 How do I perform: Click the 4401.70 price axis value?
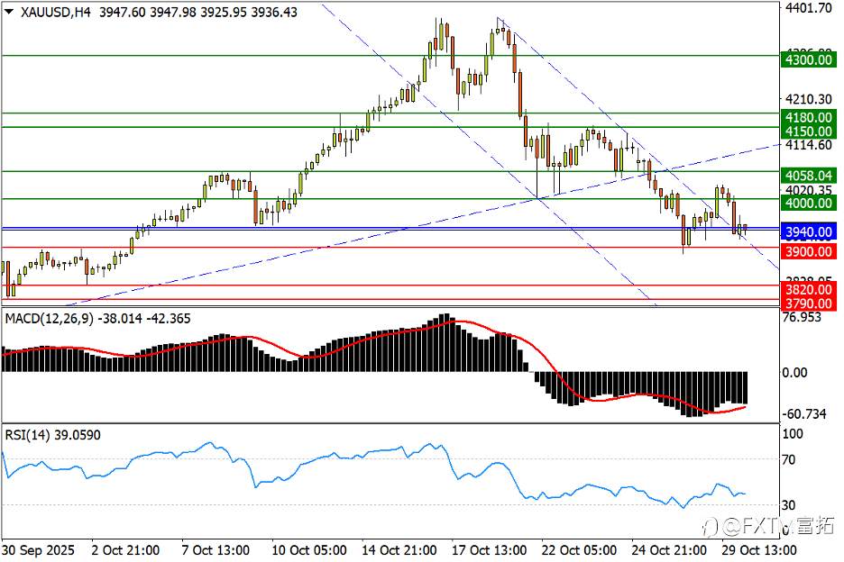[809, 7]
